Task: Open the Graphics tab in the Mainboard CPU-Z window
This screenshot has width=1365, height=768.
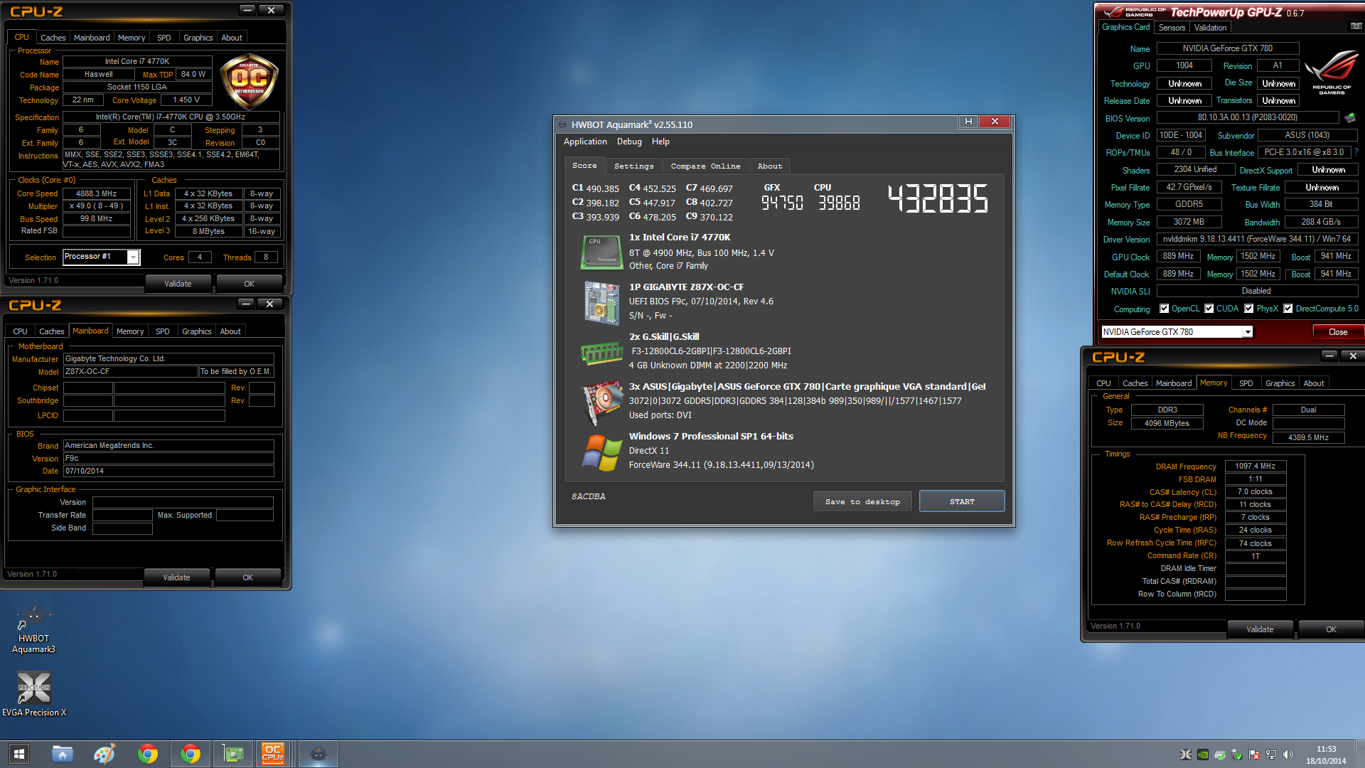Action: (196, 331)
